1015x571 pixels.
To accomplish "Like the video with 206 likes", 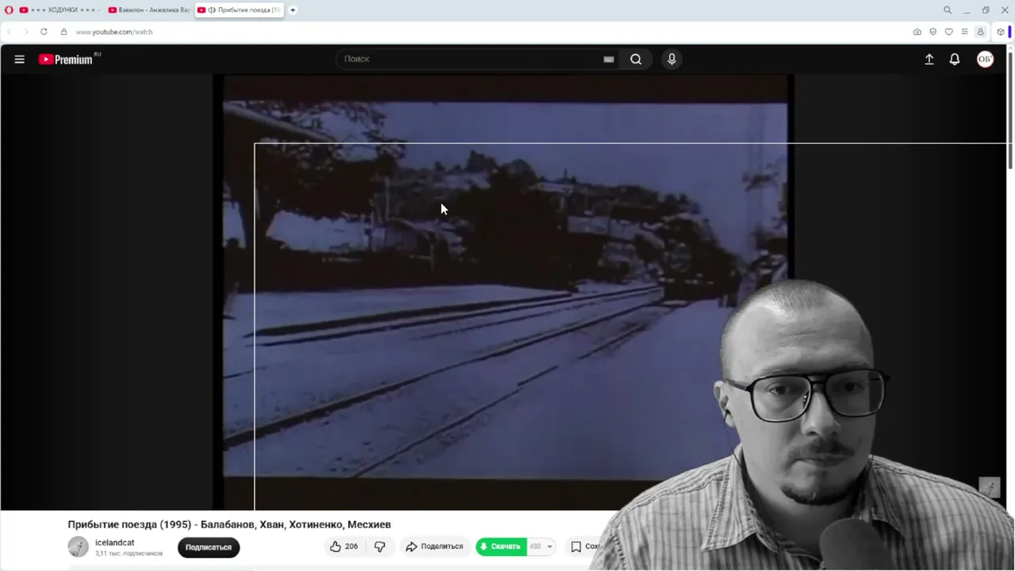I will [x=344, y=546].
